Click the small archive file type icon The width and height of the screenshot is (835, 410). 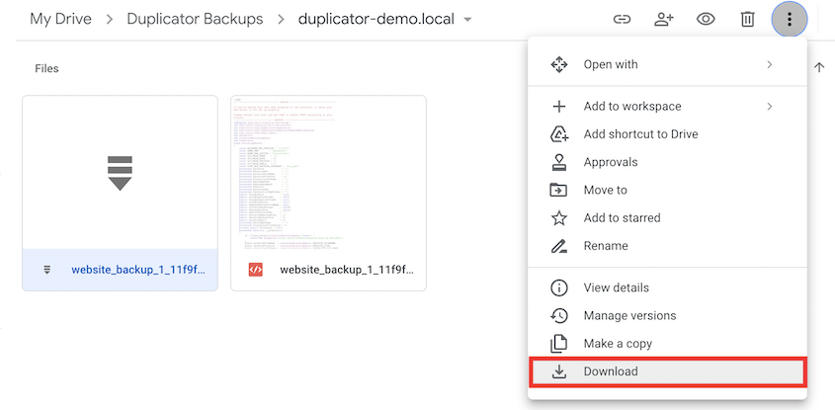click(46, 270)
